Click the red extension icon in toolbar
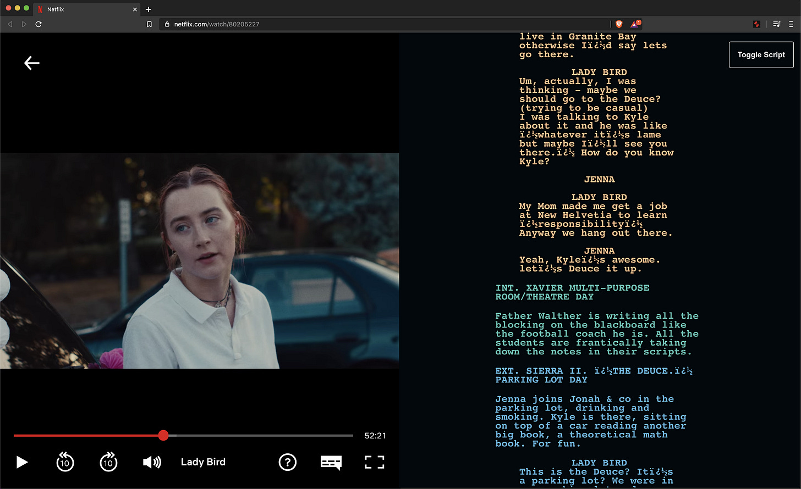This screenshot has width=801, height=489. tap(757, 24)
